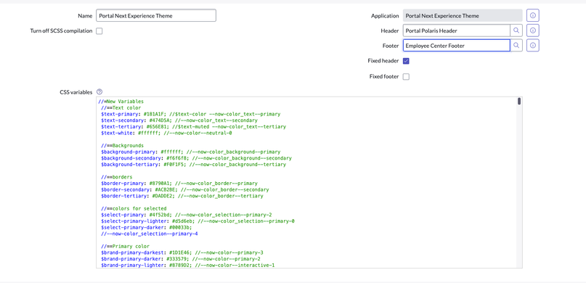This screenshot has width=586, height=283.
Task: Preview the Header record info icon
Action: [533, 30]
